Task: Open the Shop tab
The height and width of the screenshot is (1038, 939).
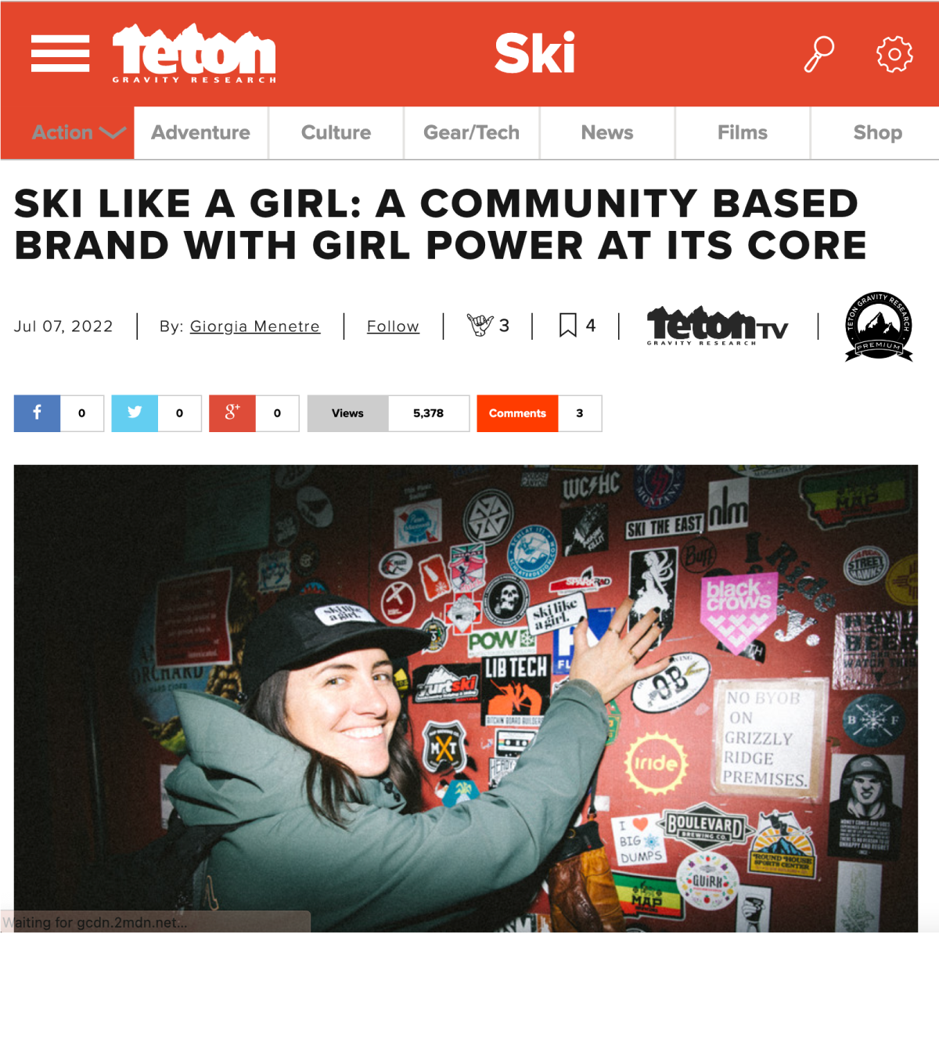Action: pyautogui.click(x=877, y=133)
